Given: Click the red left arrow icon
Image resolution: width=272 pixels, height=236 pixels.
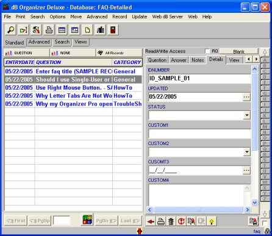Looking at the screenshot, I should (x=151, y=221).
